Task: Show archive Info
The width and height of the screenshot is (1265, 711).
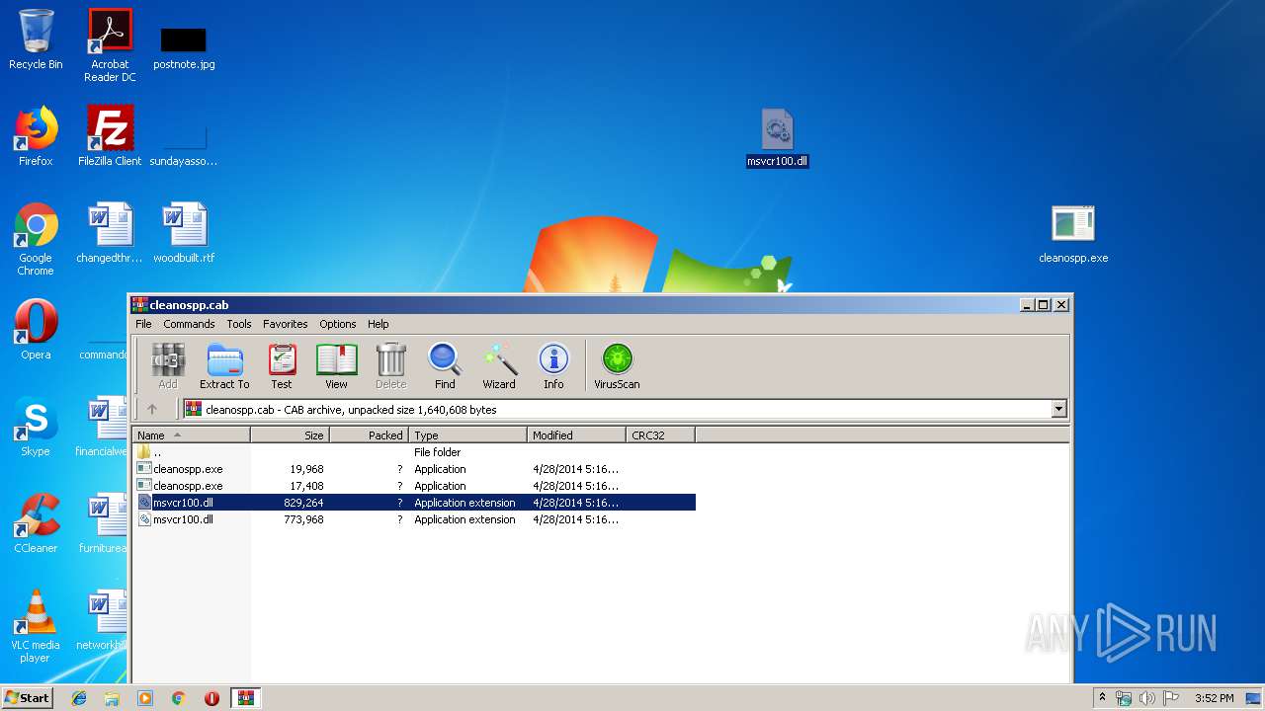Action: click(x=553, y=365)
